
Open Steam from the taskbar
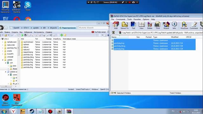(x=32, y=111)
